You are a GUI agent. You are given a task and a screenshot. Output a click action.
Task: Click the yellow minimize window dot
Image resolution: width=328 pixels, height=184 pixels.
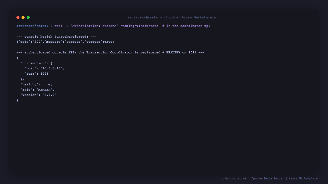click(23, 17)
